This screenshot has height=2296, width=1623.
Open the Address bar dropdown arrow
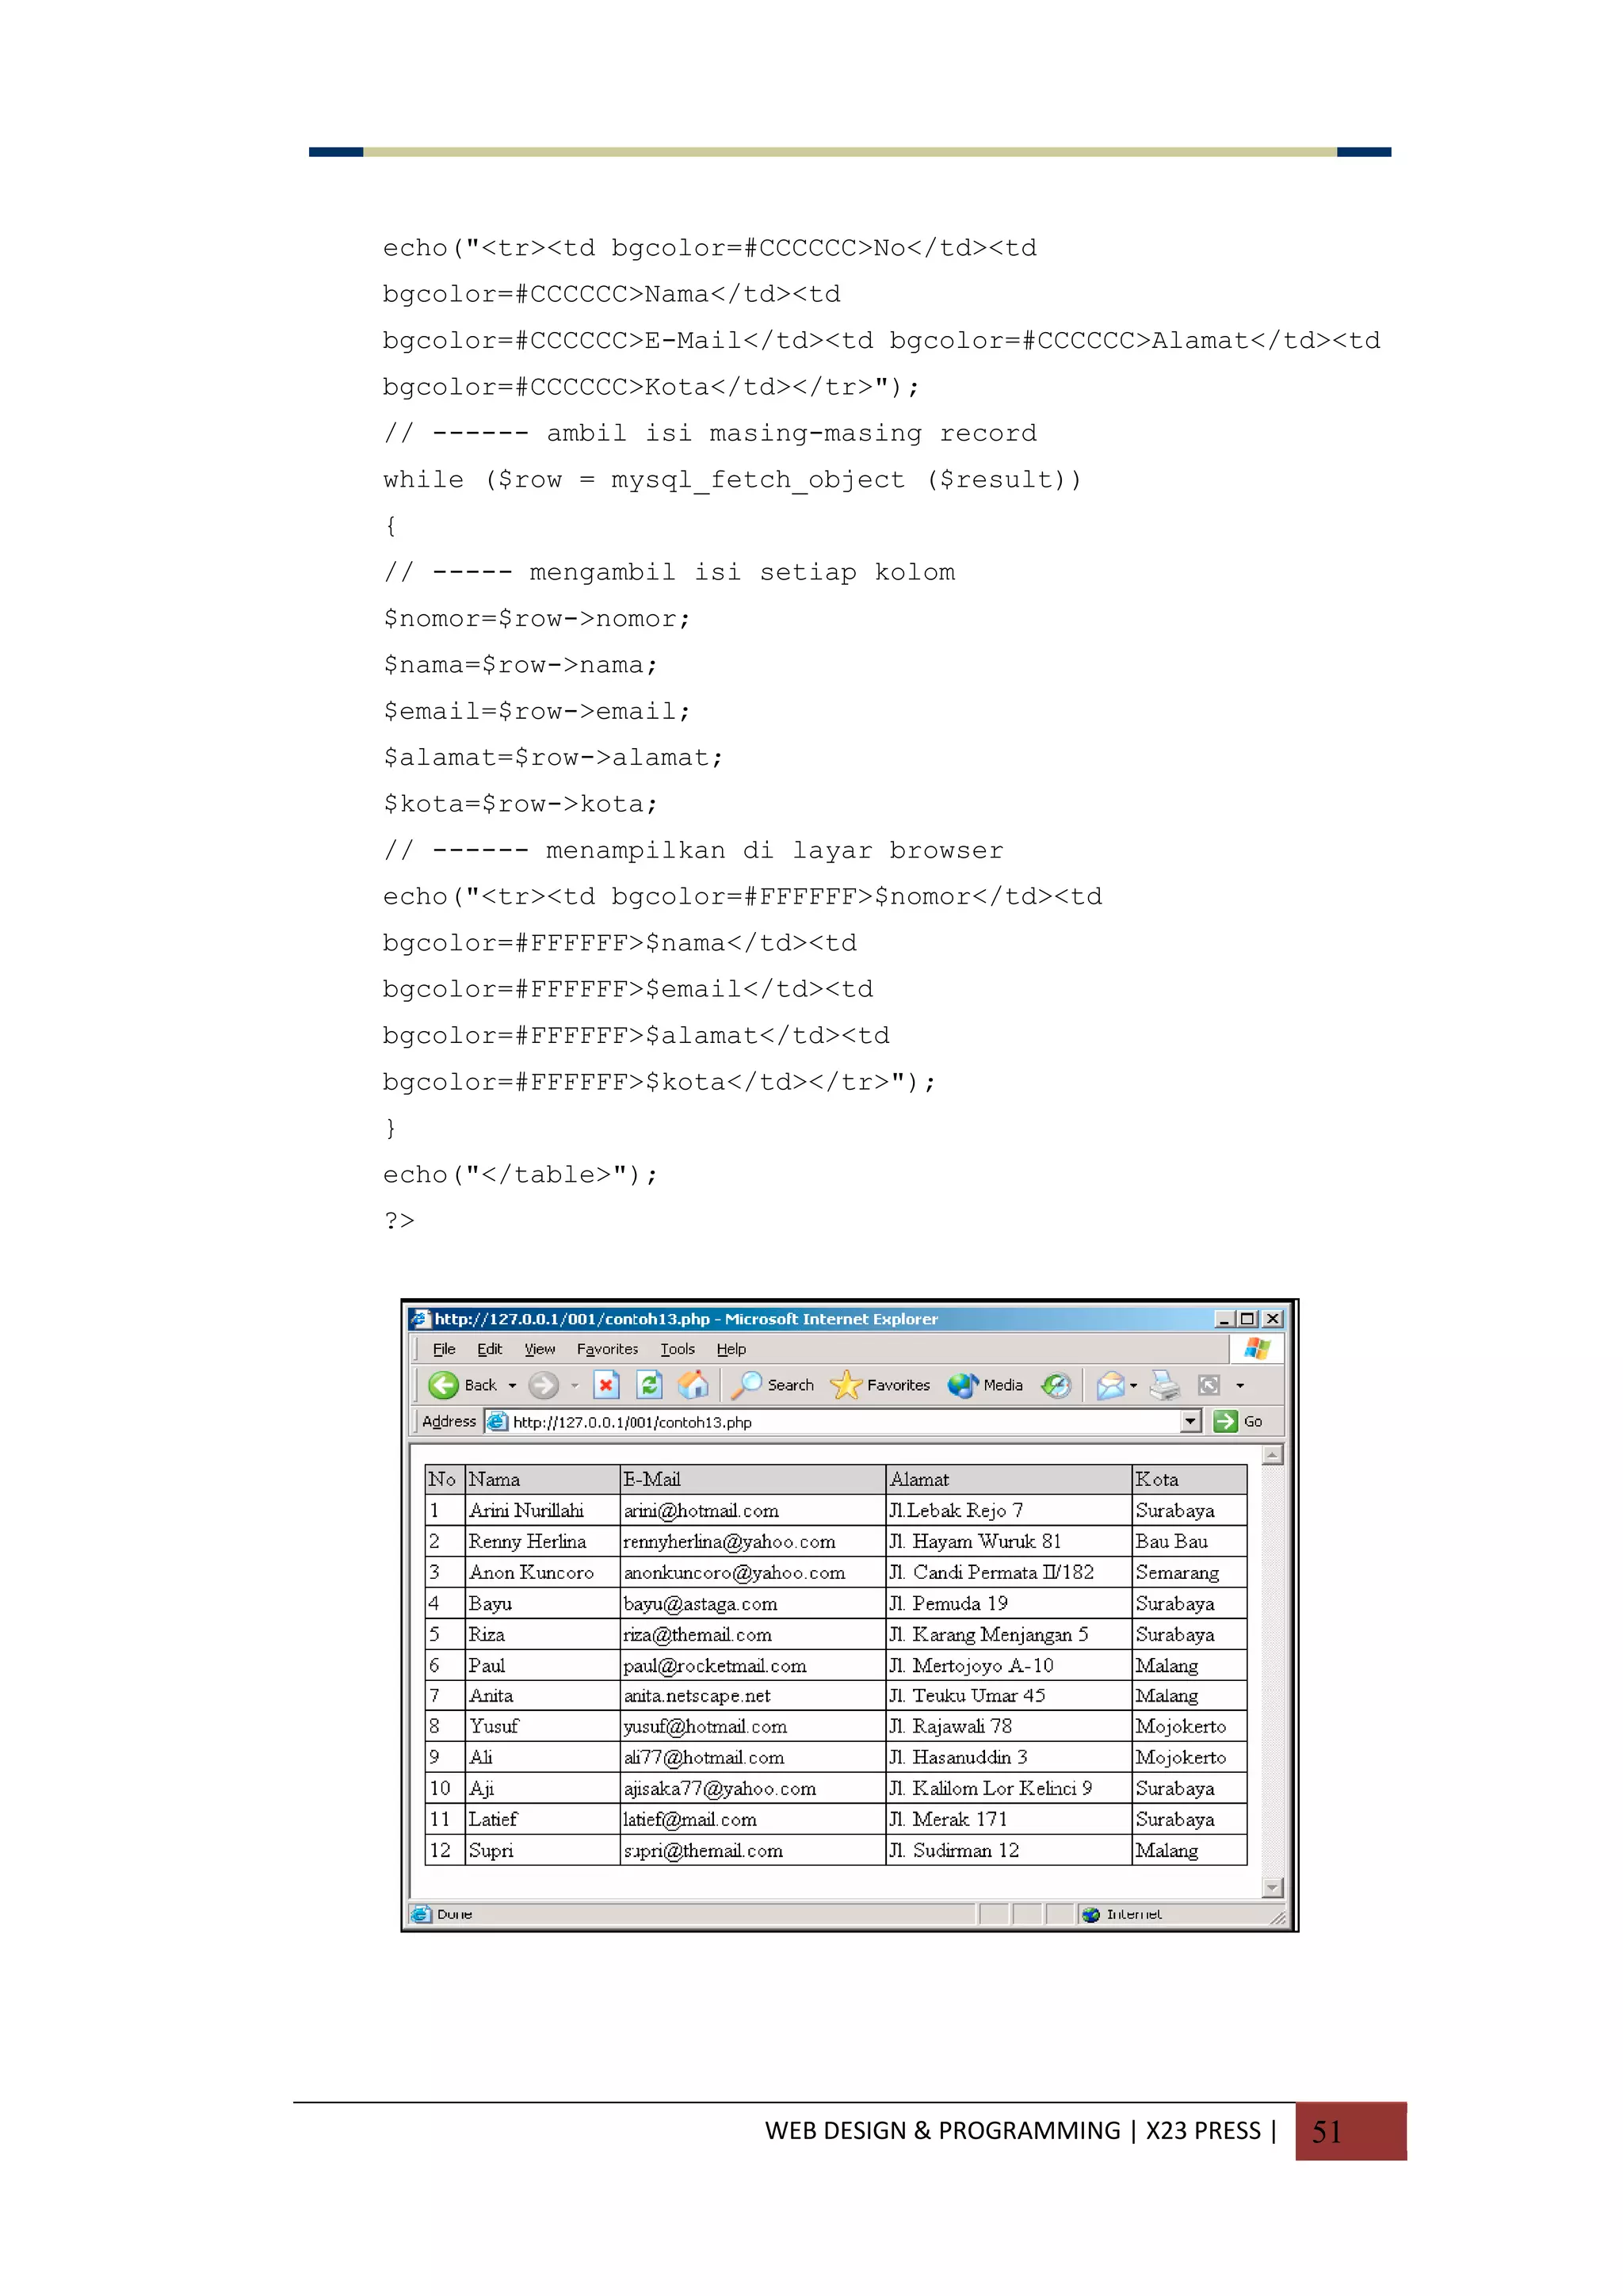(1190, 1421)
